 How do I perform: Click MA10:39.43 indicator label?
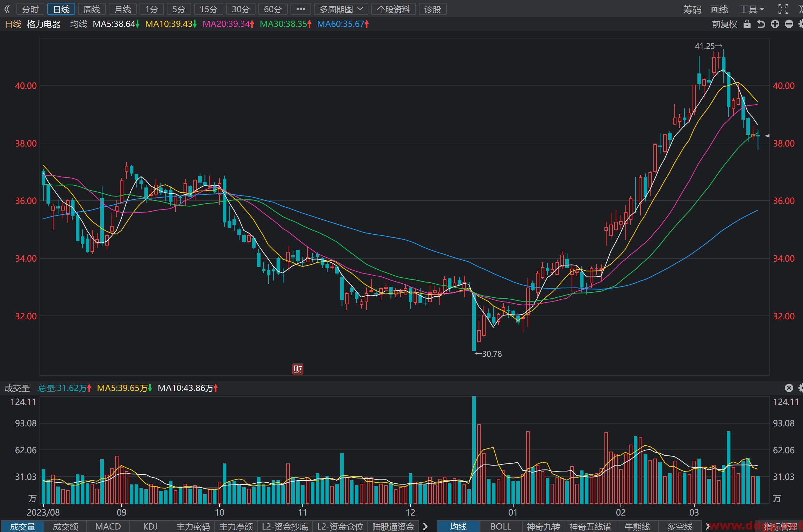tap(171, 24)
